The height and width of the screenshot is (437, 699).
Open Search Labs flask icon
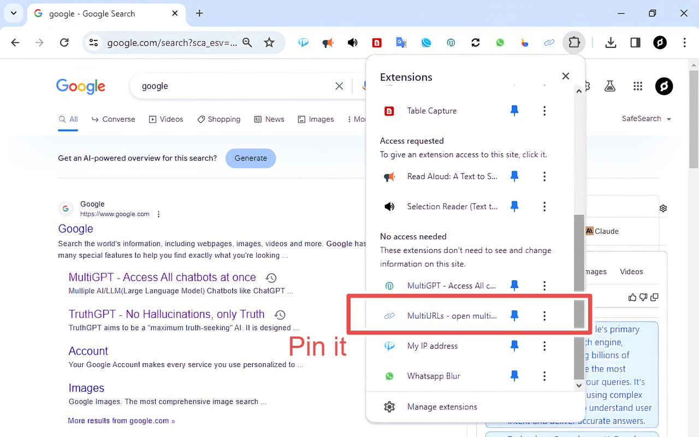(x=610, y=86)
